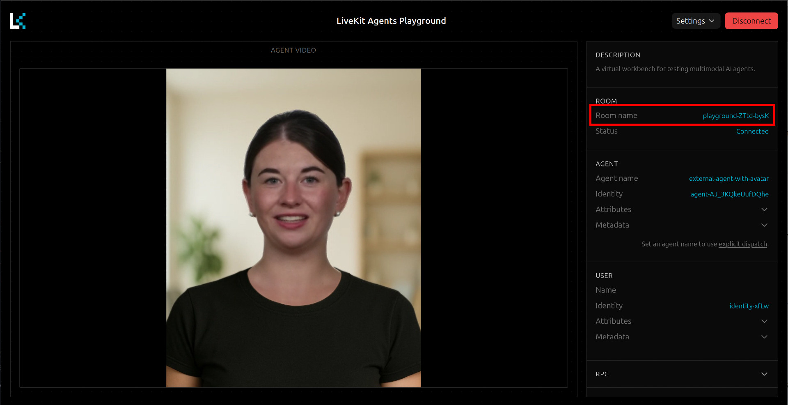Image resolution: width=788 pixels, height=405 pixels.
Task: Select the Agent Video tab header
Action: (293, 50)
